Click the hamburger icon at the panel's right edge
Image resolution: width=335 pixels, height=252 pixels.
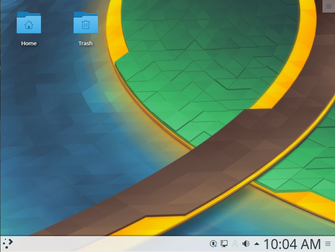tap(328, 243)
